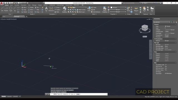The height and width of the screenshot is (100, 178).
Task: Collapse the General properties section
Action: pos(175,24)
